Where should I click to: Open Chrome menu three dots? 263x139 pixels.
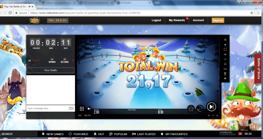point(258,13)
